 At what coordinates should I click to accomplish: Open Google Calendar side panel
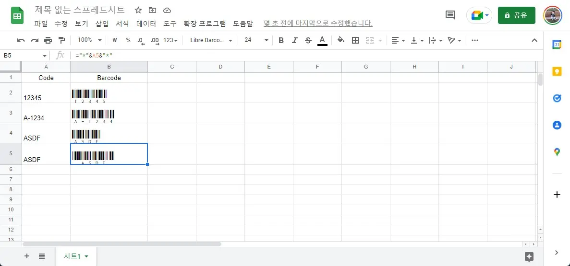[x=557, y=45]
